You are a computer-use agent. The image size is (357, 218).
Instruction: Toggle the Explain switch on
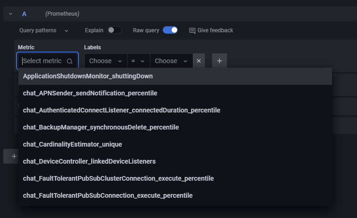(114, 30)
